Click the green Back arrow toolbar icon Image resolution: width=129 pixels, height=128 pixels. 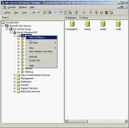point(34,13)
